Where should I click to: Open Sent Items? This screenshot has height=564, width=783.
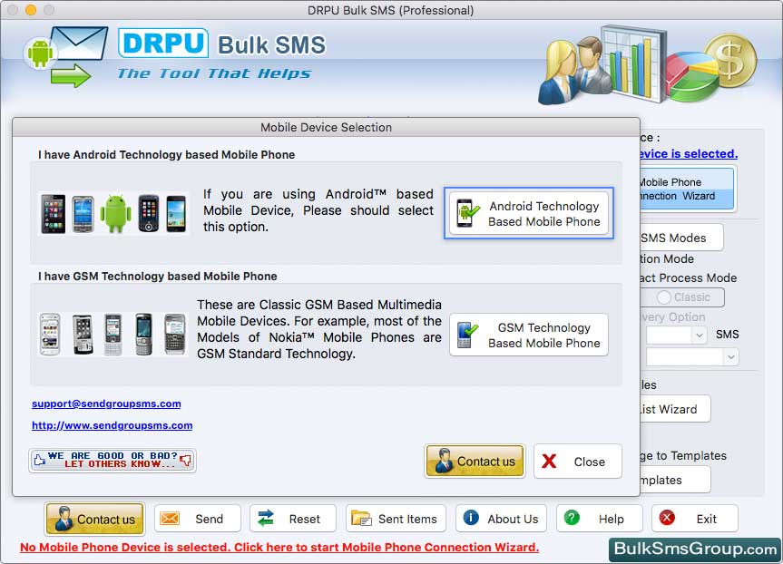396,519
